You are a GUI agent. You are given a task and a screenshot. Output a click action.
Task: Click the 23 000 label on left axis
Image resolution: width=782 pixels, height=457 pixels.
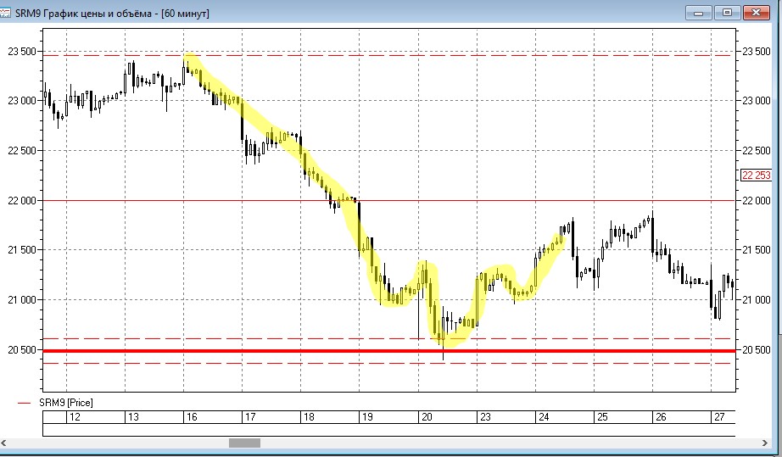tap(22, 101)
